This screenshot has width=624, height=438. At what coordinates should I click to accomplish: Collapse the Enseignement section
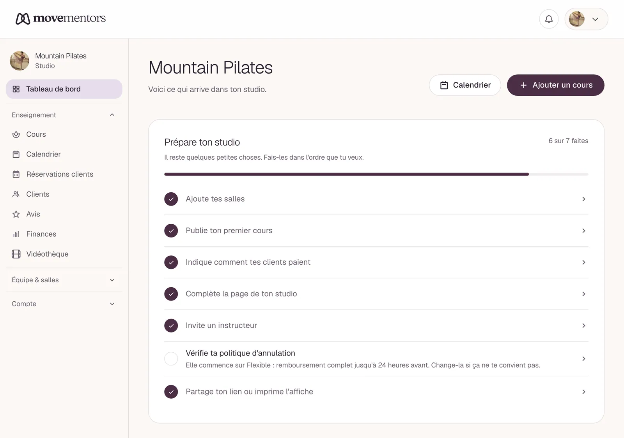64,115
